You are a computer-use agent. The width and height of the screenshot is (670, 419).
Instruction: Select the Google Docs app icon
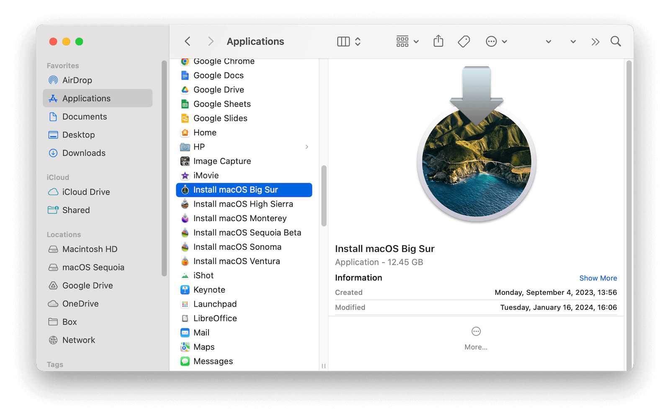click(185, 75)
